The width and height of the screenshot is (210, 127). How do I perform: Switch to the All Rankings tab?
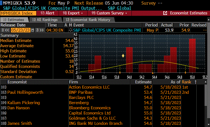pyautogui.click(x=45, y=20)
